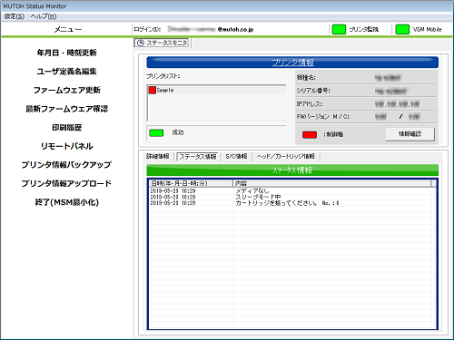This screenshot has height=340, width=454.
Task: Open リモートパネル
Action: 66,146
